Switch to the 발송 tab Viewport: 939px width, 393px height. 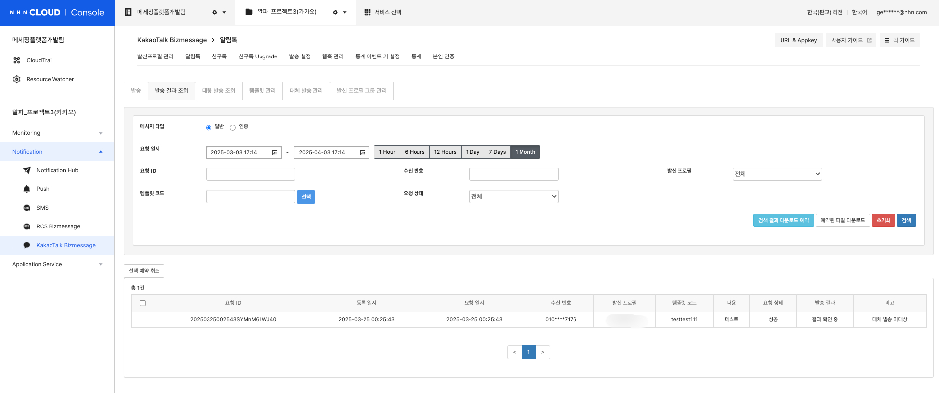[x=136, y=91]
